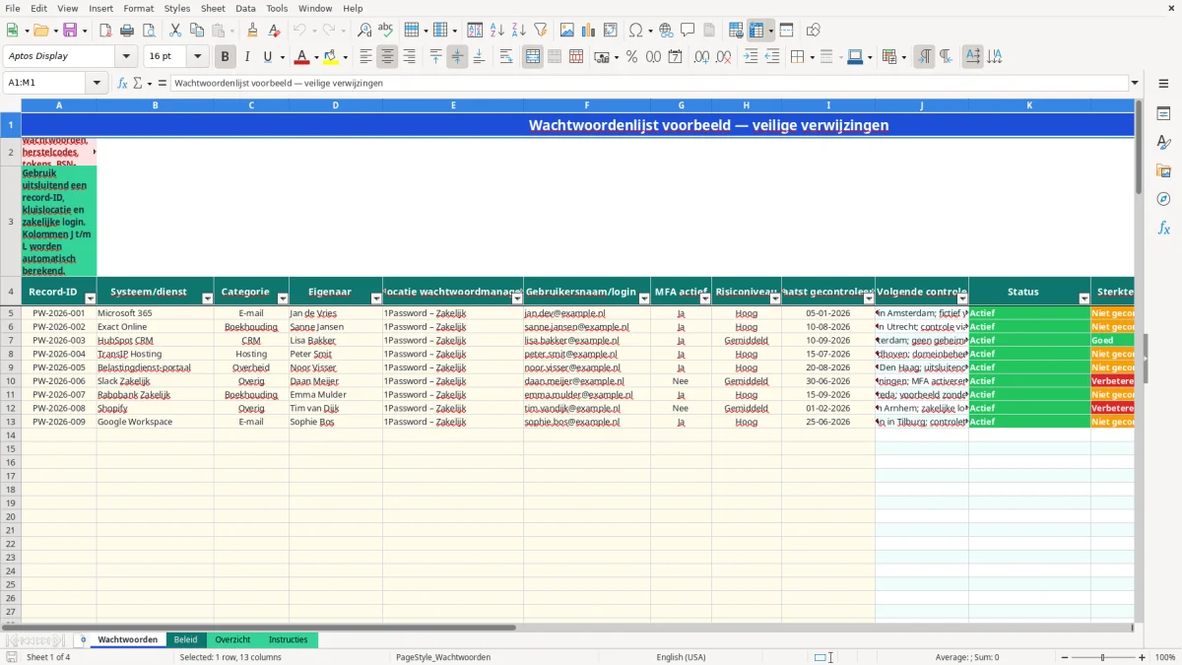Toggle Italic formatting
Viewport: 1182px width, 665px height.
(246, 57)
